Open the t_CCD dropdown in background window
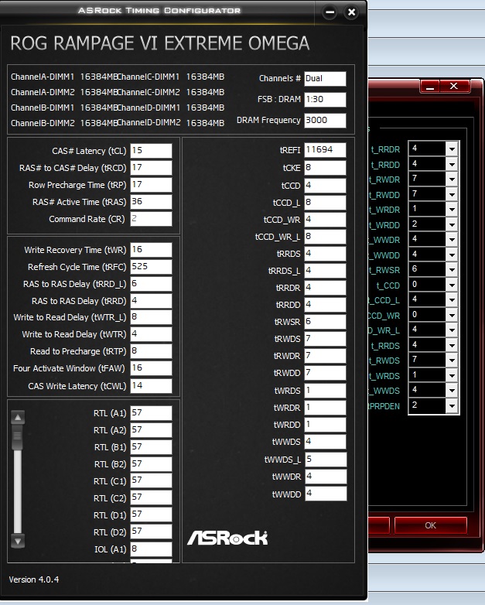The width and height of the screenshot is (485, 605). coord(452,285)
